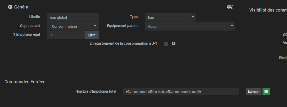Click the Général section heading
Viewport: 287px width, 107px height.
[22, 7]
